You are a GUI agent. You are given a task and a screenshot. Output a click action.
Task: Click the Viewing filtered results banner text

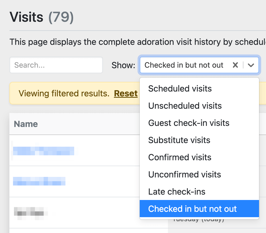point(64,93)
